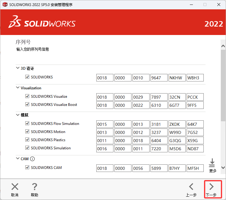Click the vertical scrollbar thumb
This screenshot has width=226, height=200.
pos(223,85)
